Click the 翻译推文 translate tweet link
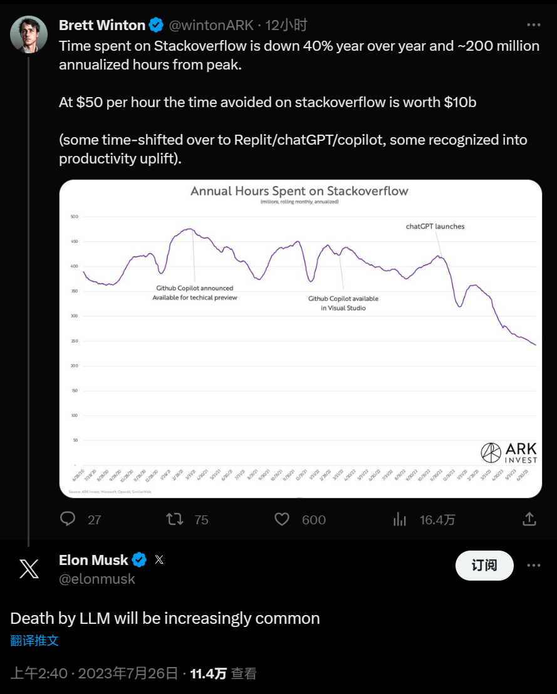 click(35, 640)
